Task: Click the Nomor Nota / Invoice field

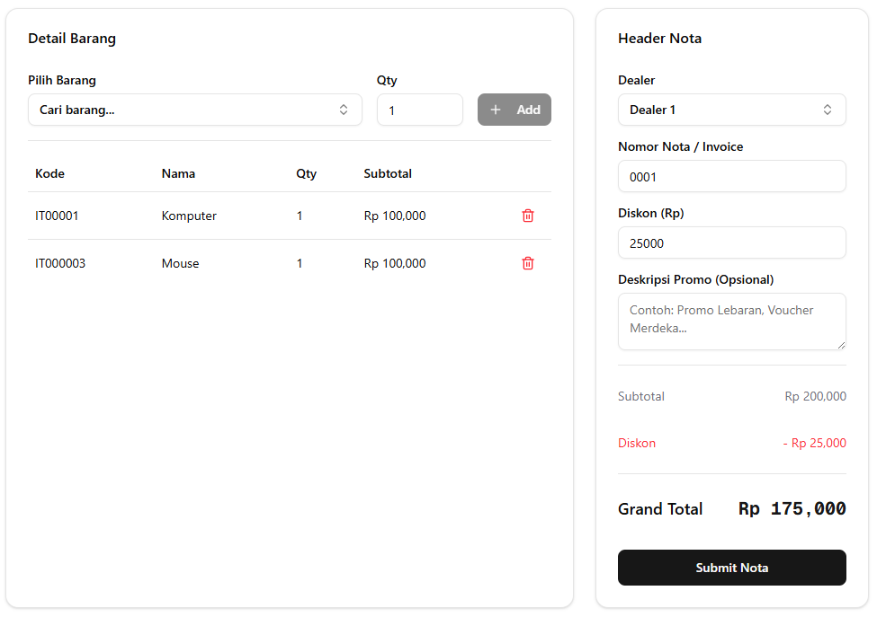Action: point(731,177)
